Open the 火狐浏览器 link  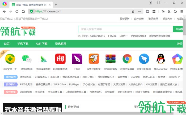coord(119,84)
